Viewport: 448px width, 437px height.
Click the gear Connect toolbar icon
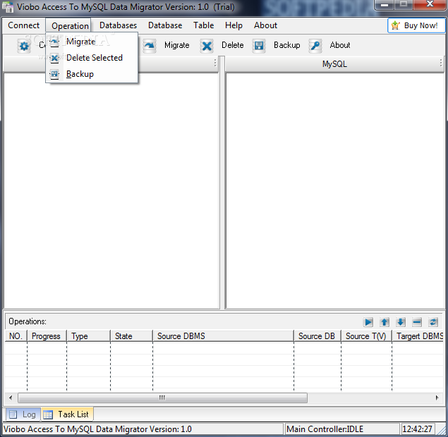pyautogui.click(x=24, y=46)
